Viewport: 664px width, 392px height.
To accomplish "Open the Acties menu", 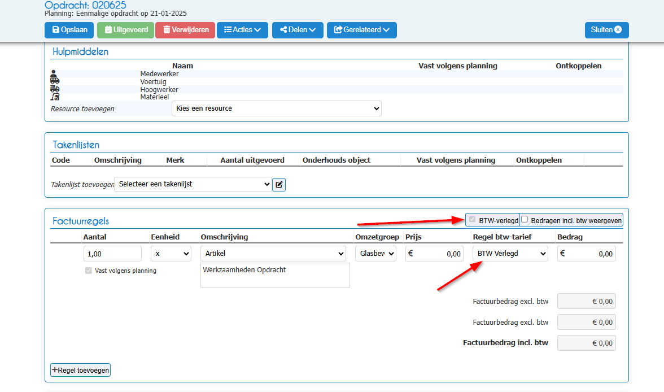I will tap(243, 30).
